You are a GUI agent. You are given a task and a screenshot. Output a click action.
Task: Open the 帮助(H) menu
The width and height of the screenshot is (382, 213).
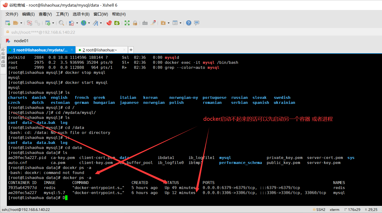pyautogui.click(x=119, y=14)
